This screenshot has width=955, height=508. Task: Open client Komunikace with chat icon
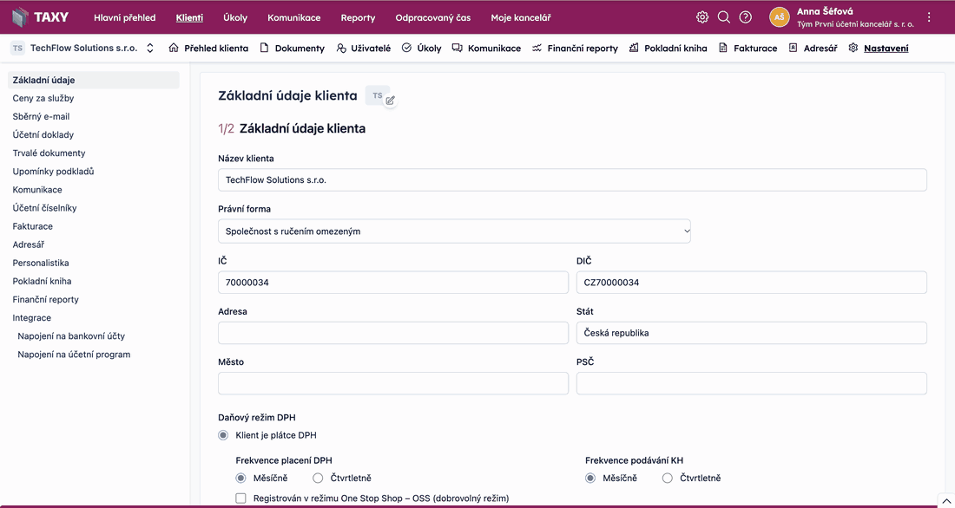[487, 48]
